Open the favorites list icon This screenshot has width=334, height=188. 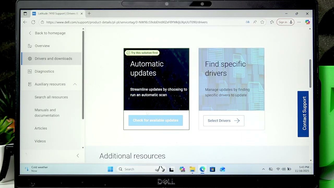pyautogui.click(x=272, y=22)
